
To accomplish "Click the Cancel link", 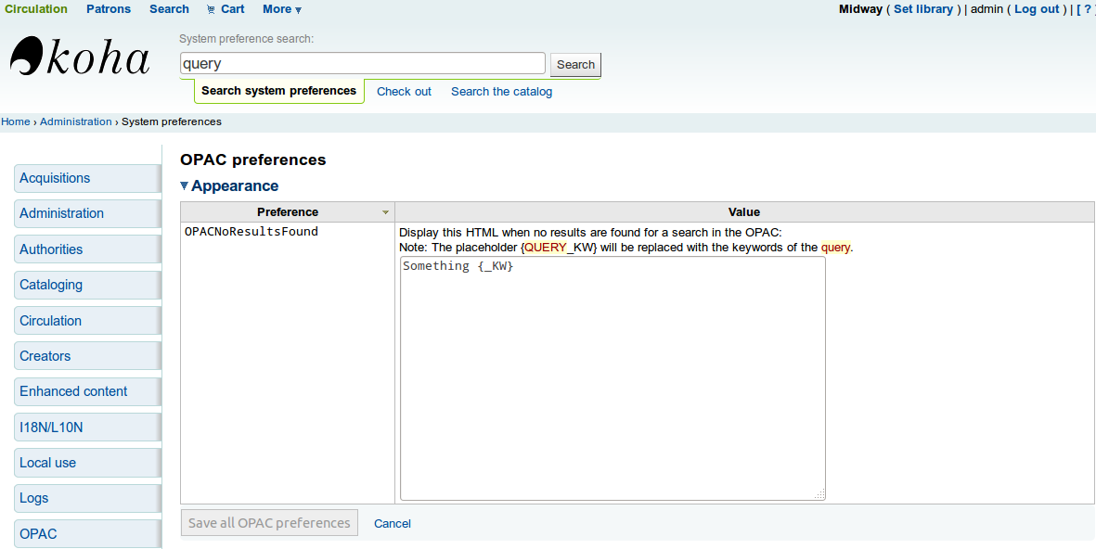I will pyautogui.click(x=392, y=524).
